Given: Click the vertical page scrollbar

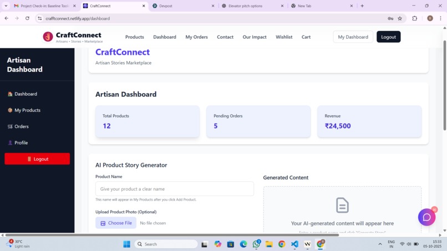Looking at the screenshot, I should (x=444, y=85).
